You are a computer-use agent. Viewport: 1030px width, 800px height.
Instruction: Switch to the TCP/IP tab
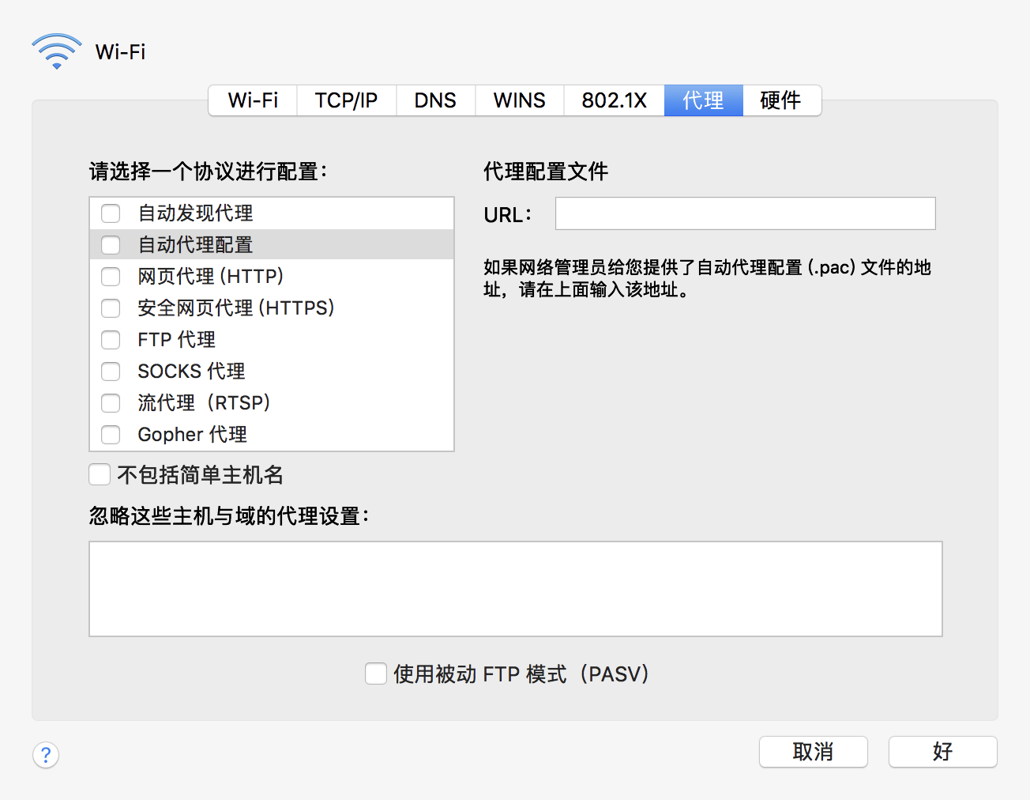(346, 100)
